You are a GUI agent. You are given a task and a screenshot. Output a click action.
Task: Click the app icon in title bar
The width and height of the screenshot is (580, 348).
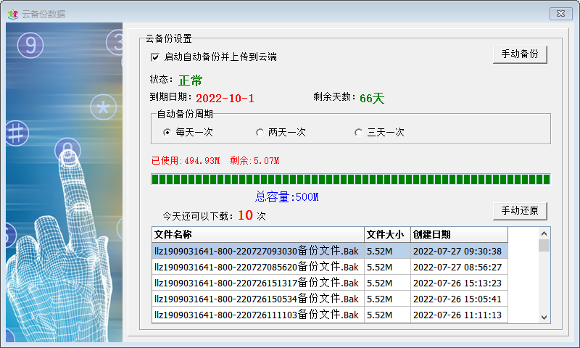coord(13,14)
